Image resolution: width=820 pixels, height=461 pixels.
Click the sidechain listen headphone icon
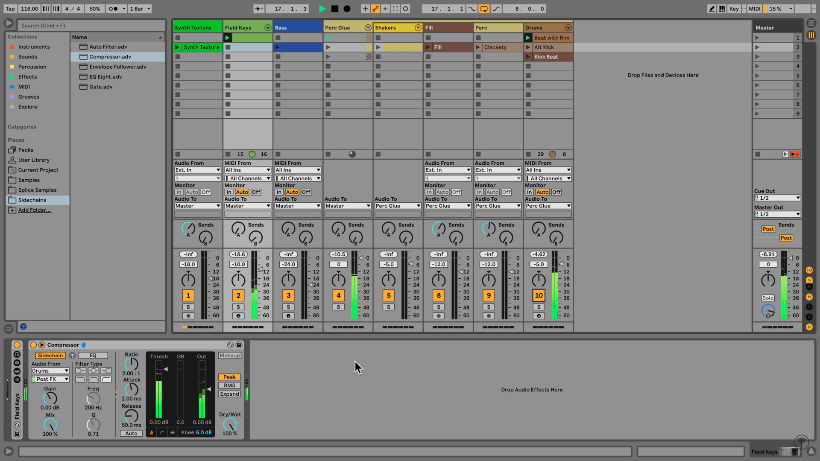(72, 356)
